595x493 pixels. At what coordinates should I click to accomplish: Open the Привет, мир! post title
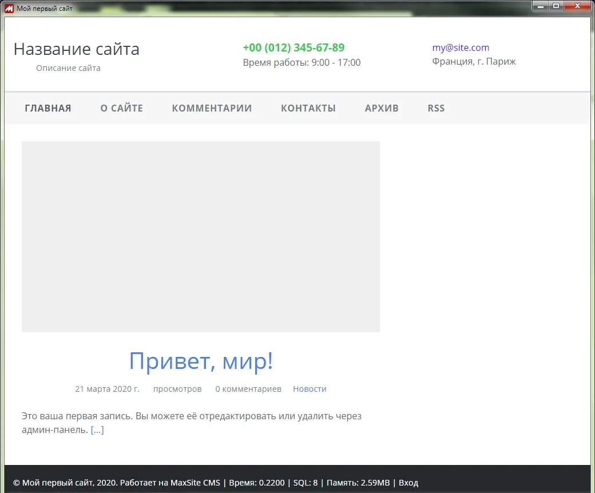[201, 361]
